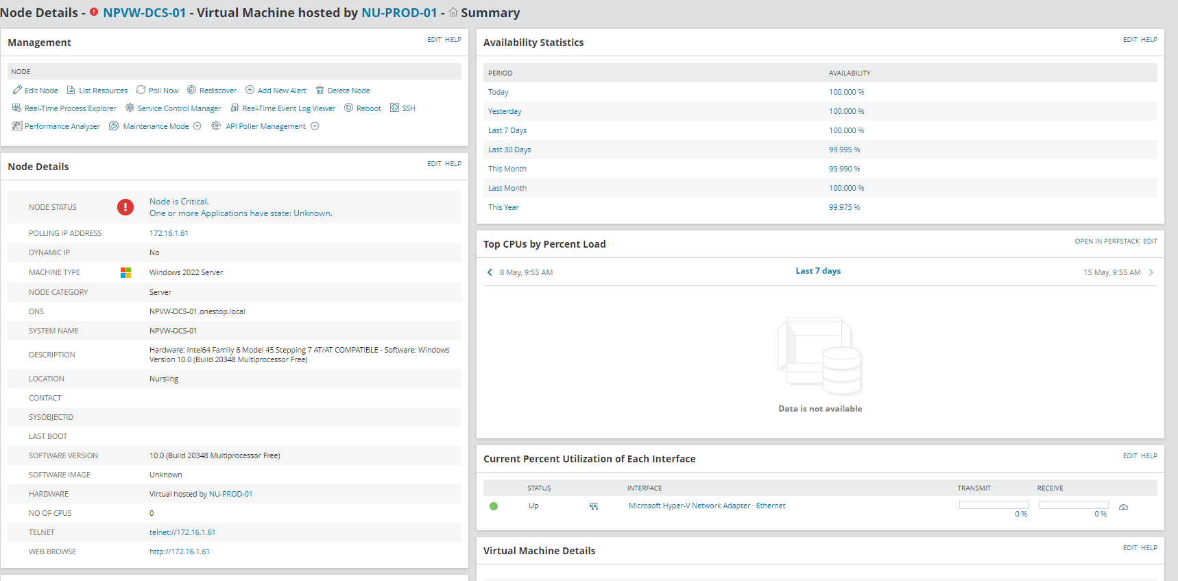The height and width of the screenshot is (581, 1178).
Task: Click the Last 7 Days availability period
Action: (507, 130)
